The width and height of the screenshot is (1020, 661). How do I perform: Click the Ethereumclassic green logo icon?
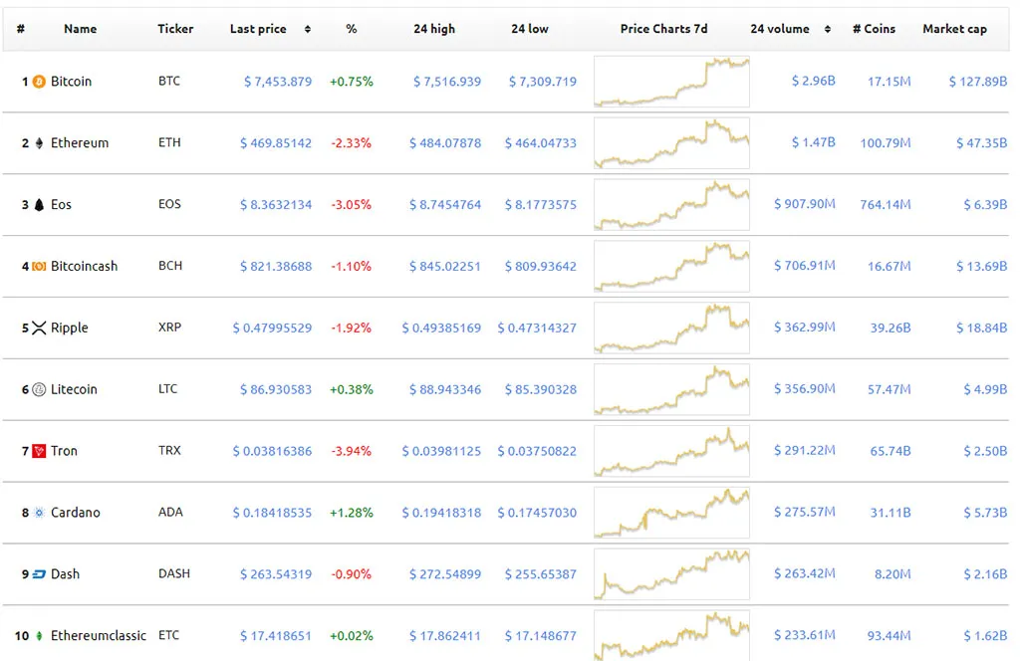39,636
